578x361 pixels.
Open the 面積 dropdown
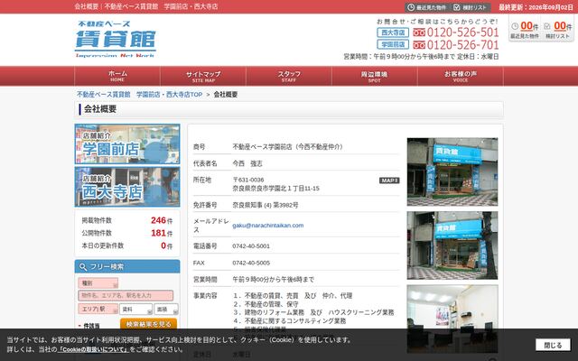pyautogui.click(x=166, y=310)
